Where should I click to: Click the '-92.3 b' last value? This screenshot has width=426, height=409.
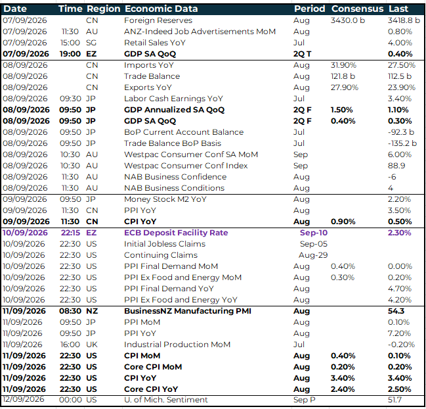(x=401, y=132)
